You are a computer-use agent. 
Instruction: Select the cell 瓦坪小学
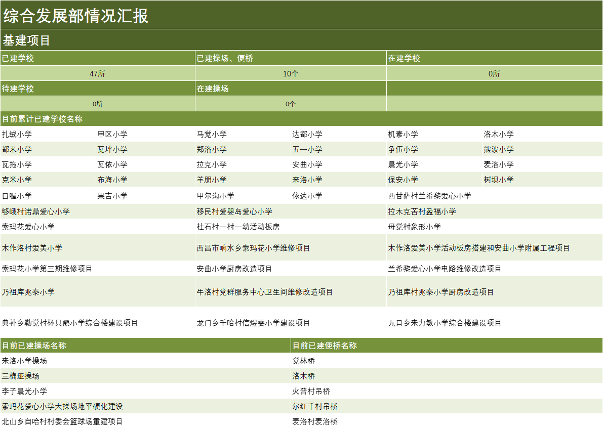[x=145, y=149]
